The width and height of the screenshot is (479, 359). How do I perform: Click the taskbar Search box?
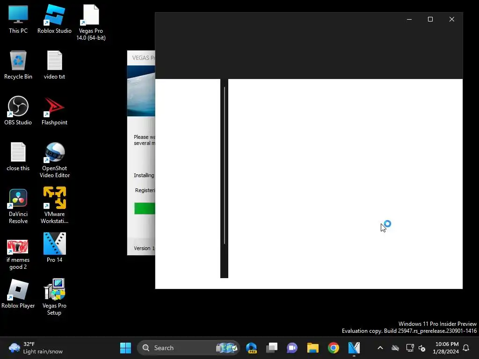[189, 348]
